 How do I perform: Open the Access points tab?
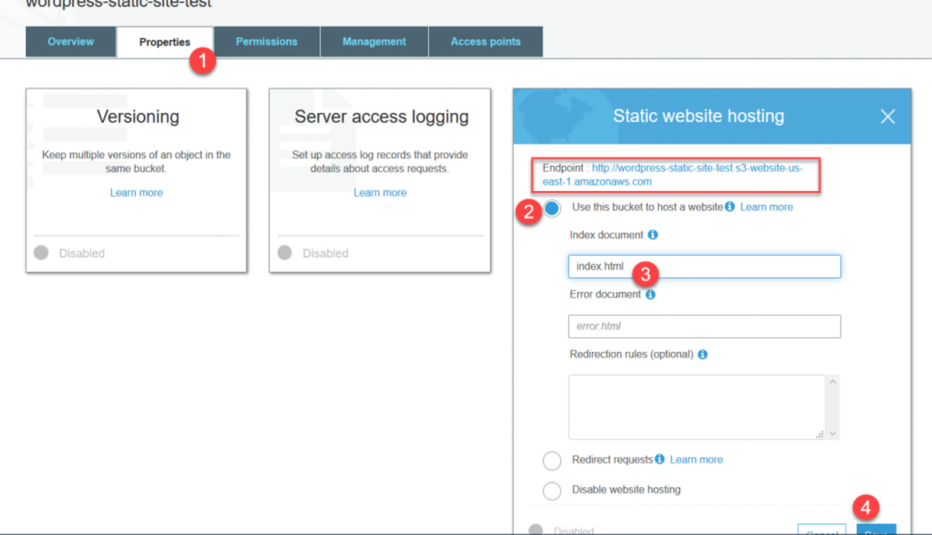485,41
